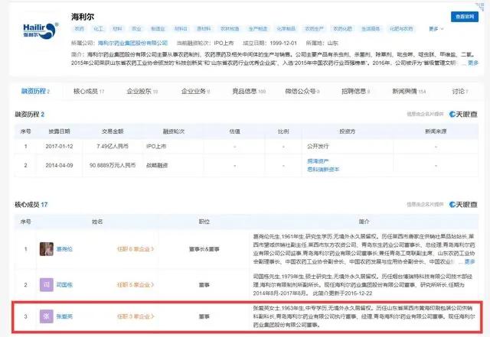Open the 海利尔药业集团股份有限公司 company link

[132, 43]
